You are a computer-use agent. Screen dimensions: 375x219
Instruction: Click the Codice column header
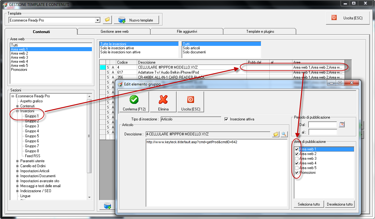[127, 62]
